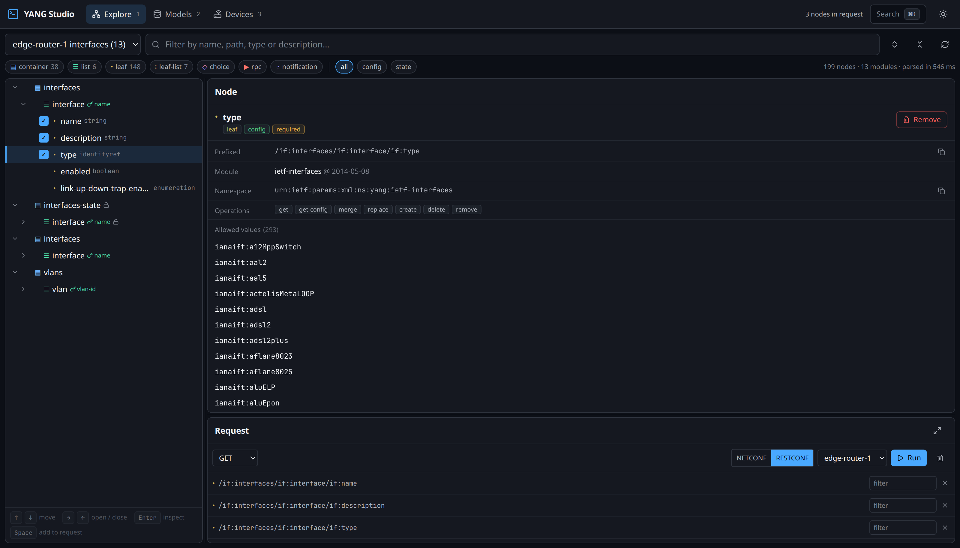Switch to the Models tab
960x548 pixels.
tap(177, 14)
